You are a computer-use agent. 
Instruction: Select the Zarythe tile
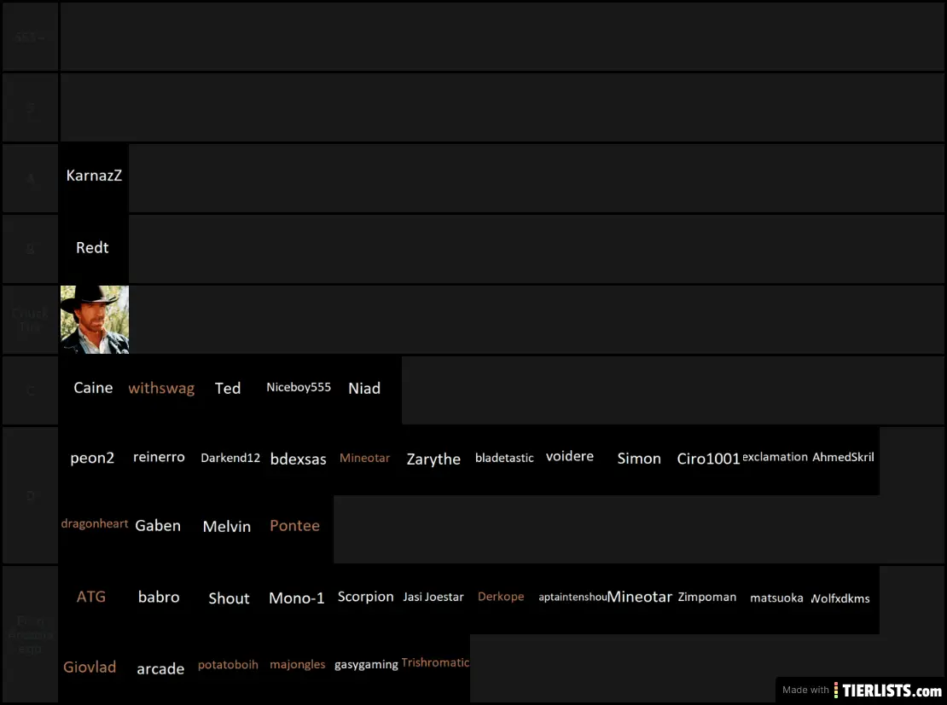[x=433, y=459]
